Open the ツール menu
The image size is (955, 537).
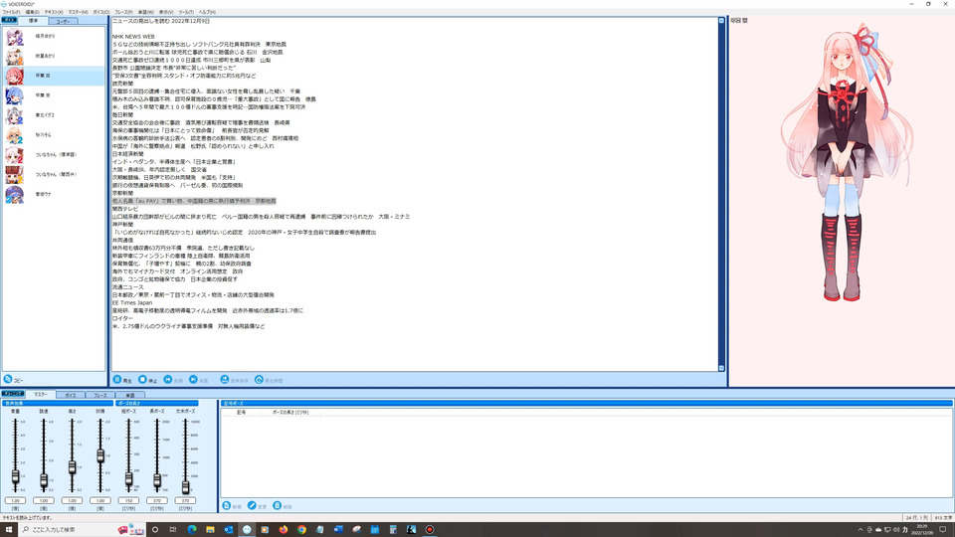(x=186, y=12)
